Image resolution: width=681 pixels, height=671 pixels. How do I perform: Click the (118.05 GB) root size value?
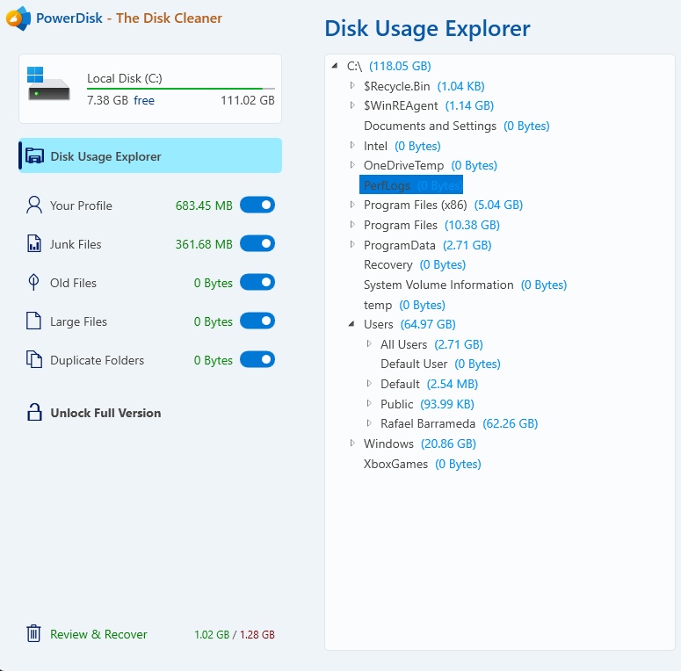point(400,66)
